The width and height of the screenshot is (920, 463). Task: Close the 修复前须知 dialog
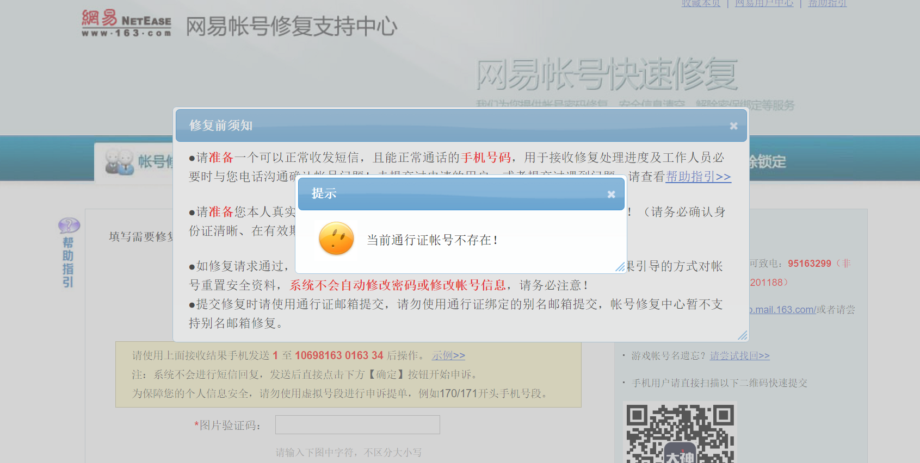coord(733,126)
